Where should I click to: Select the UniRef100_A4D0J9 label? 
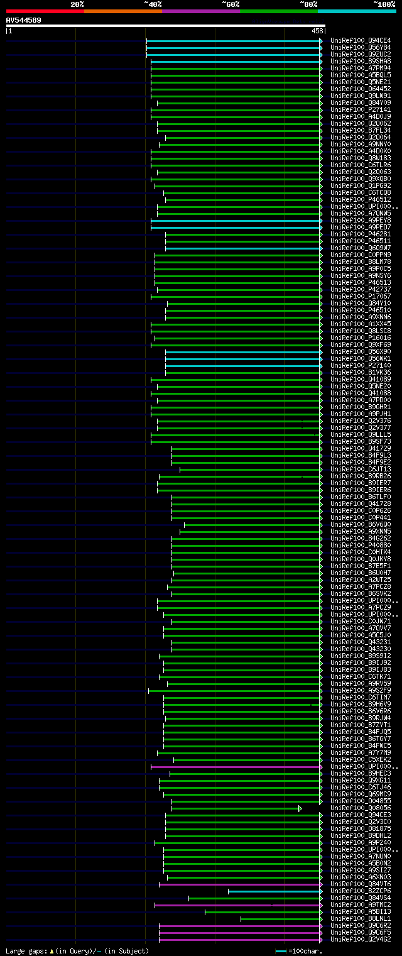tap(361, 117)
